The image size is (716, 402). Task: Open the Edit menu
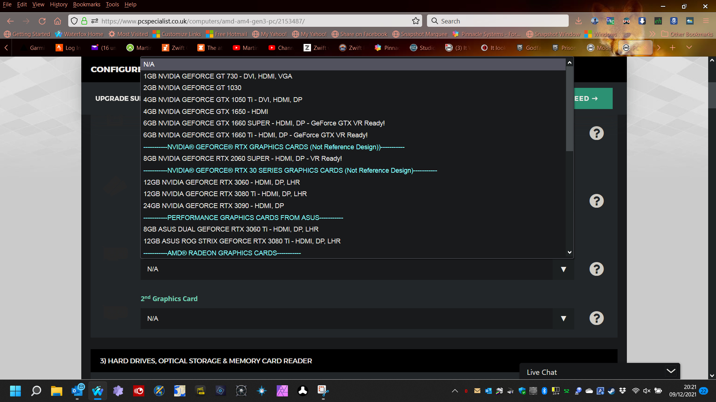22,4
